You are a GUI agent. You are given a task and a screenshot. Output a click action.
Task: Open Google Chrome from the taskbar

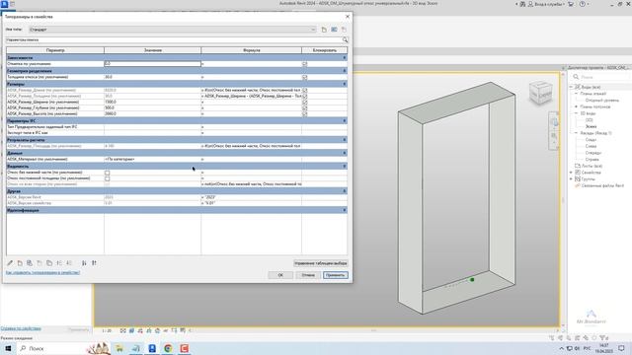tap(168, 348)
